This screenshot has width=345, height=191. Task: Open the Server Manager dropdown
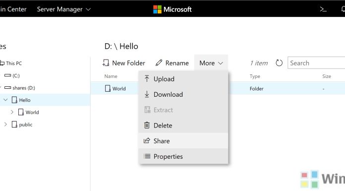pyautogui.click(x=64, y=9)
